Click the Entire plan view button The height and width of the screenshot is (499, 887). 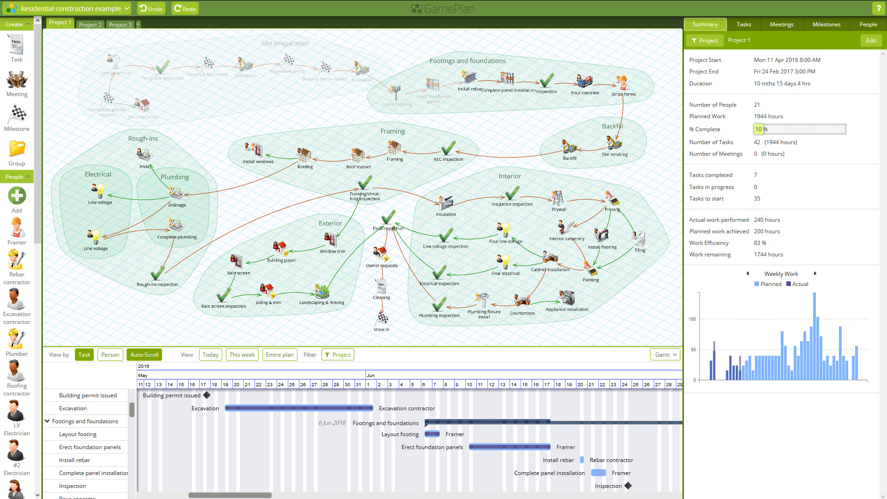pyautogui.click(x=279, y=355)
